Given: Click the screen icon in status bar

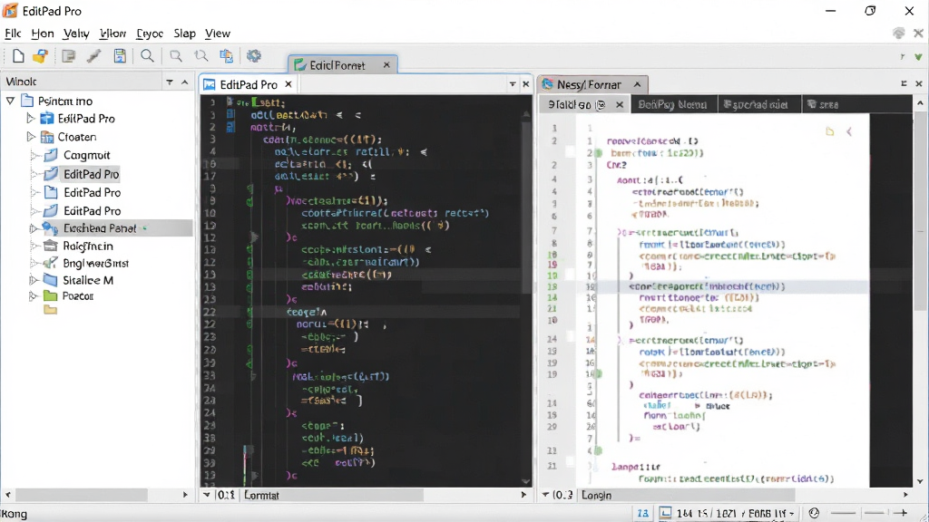Looking at the screenshot, I should [x=666, y=513].
